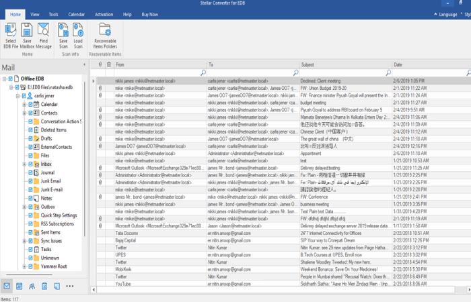This screenshot has height=302, width=471.
Task: Switch to Notes view icon in bottom bar
Action: 57,286
